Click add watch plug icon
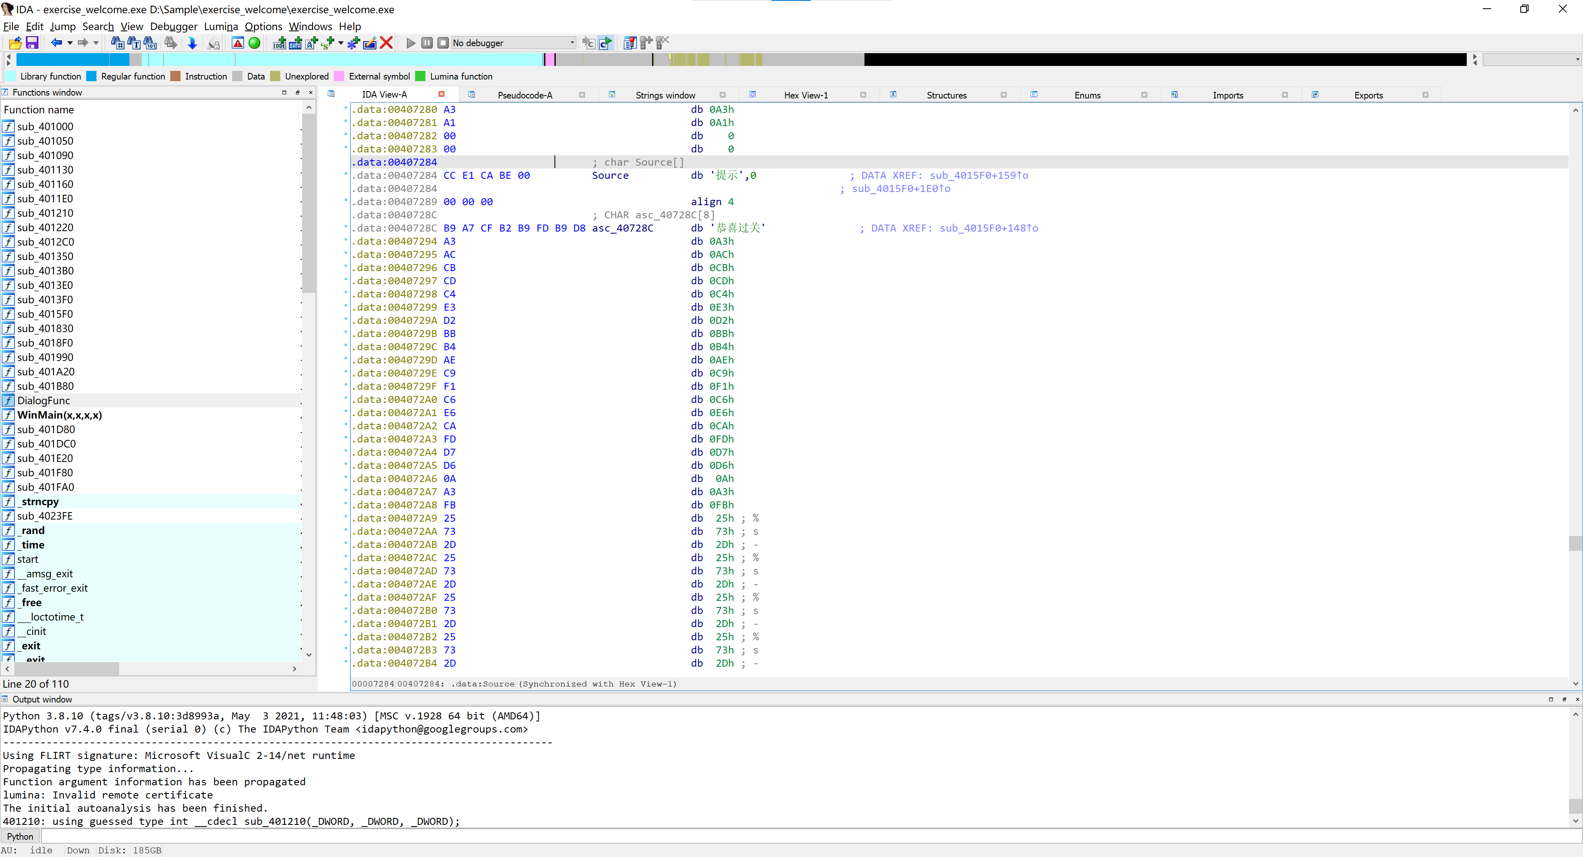 pyautogui.click(x=646, y=43)
